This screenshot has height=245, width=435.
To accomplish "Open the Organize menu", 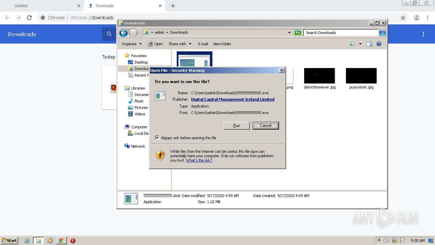I will tap(131, 44).
